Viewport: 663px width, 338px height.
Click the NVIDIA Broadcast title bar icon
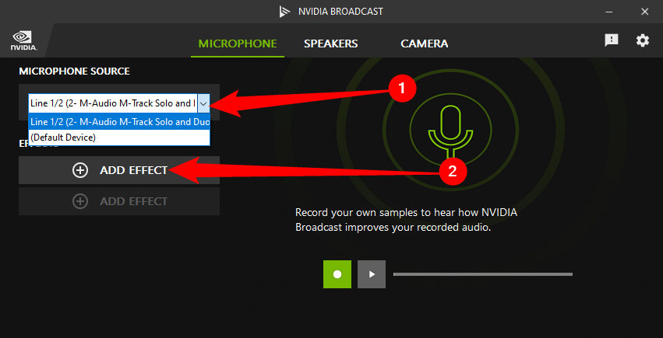(285, 12)
